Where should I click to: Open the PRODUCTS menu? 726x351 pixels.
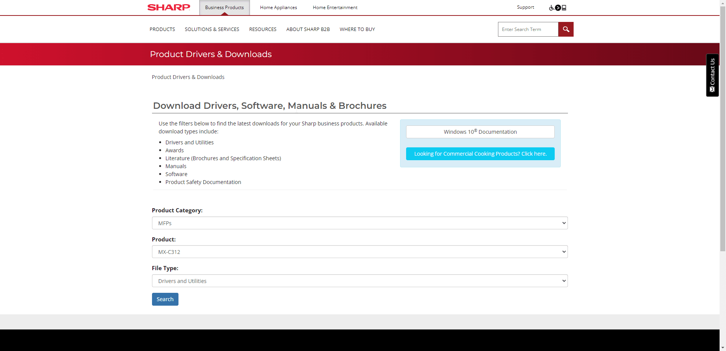point(162,29)
